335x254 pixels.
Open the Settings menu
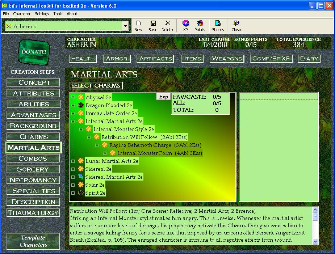point(42,14)
